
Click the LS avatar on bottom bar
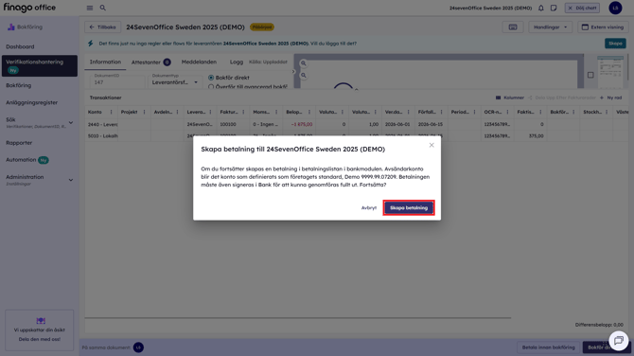pos(138,347)
